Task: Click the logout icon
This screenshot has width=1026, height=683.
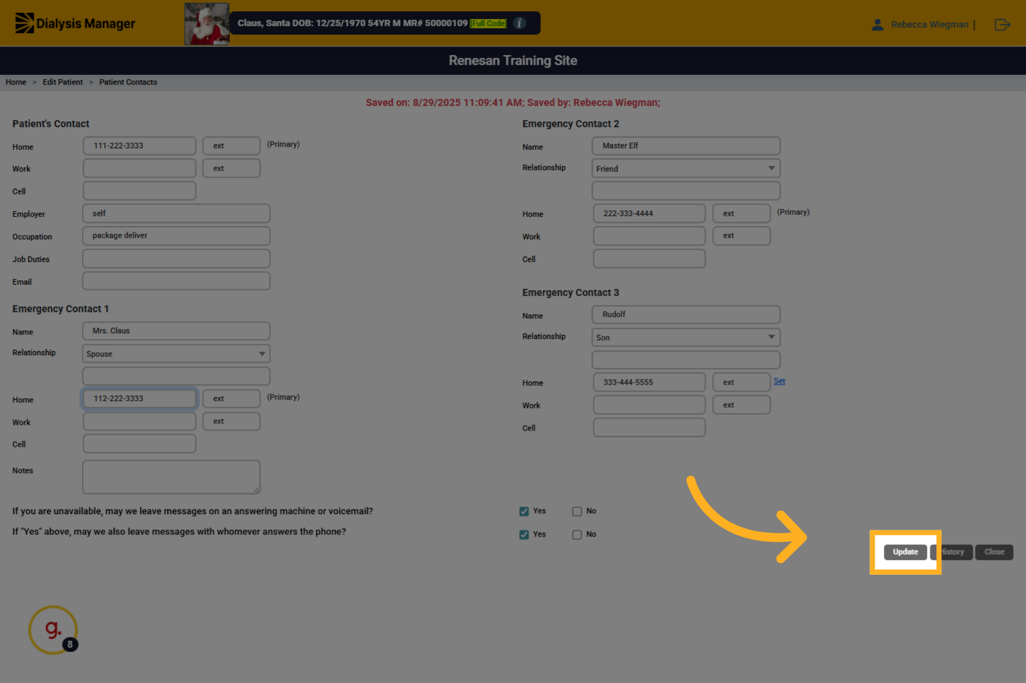Action: click(x=1002, y=24)
